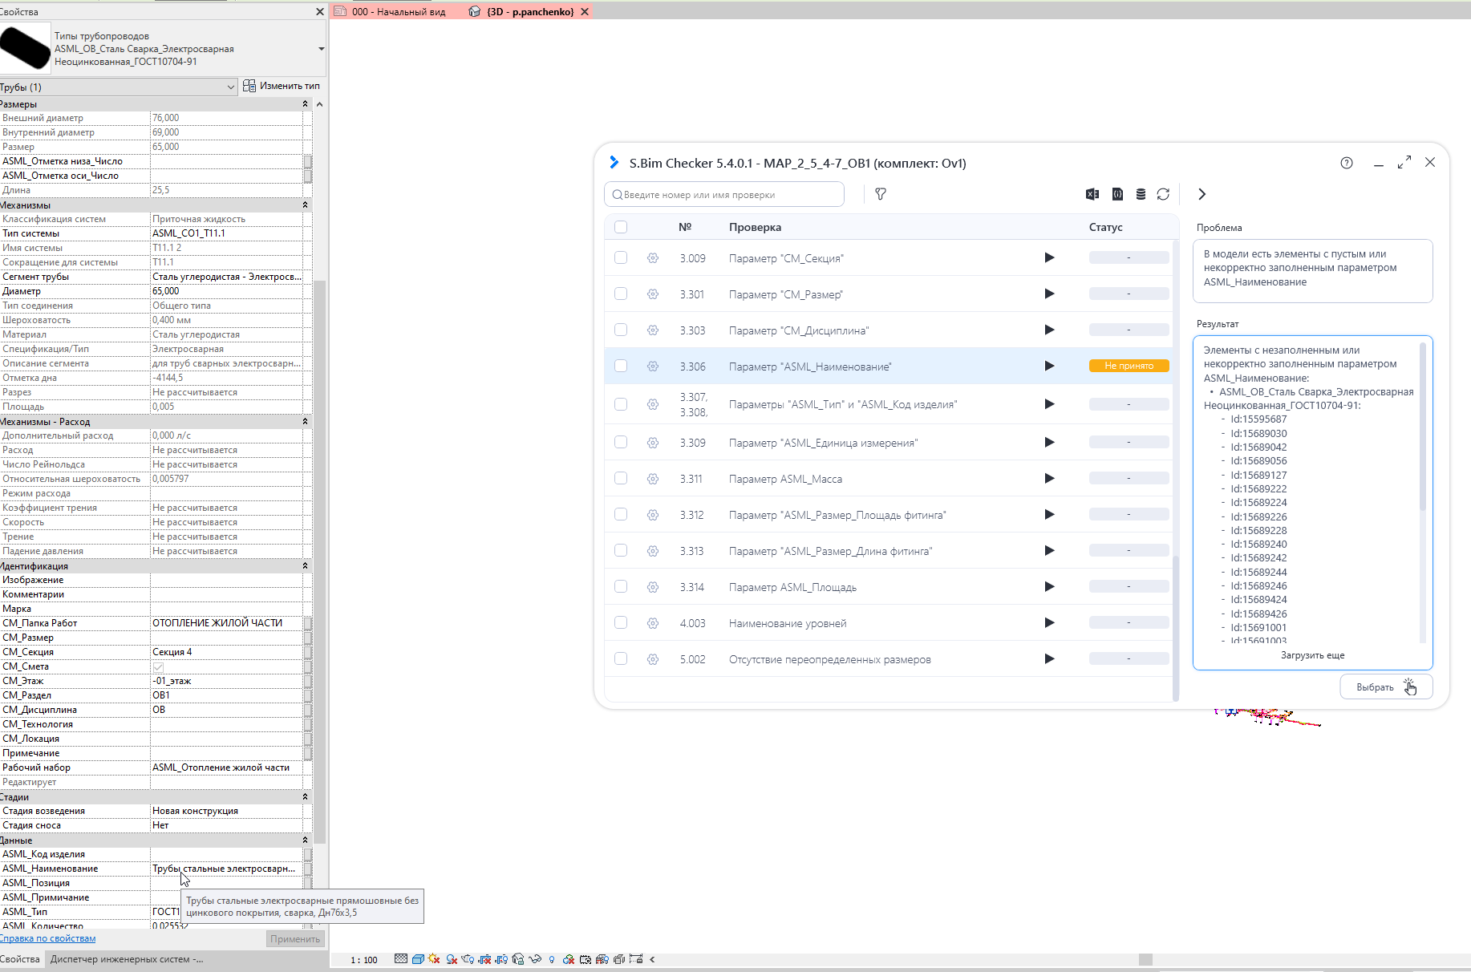Refresh the check list in S.Bim Checker
The width and height of the screenshot is (1471, 972).
1163,194
